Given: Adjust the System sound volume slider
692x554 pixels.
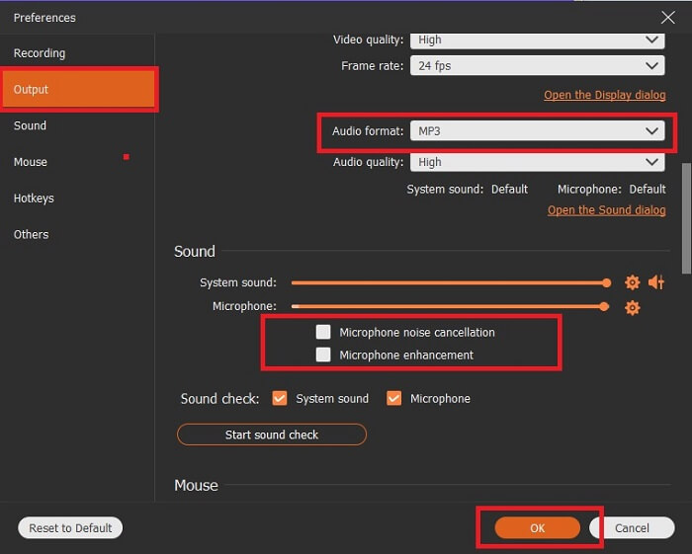Looking at the screenshot, I should click(606, 282).
